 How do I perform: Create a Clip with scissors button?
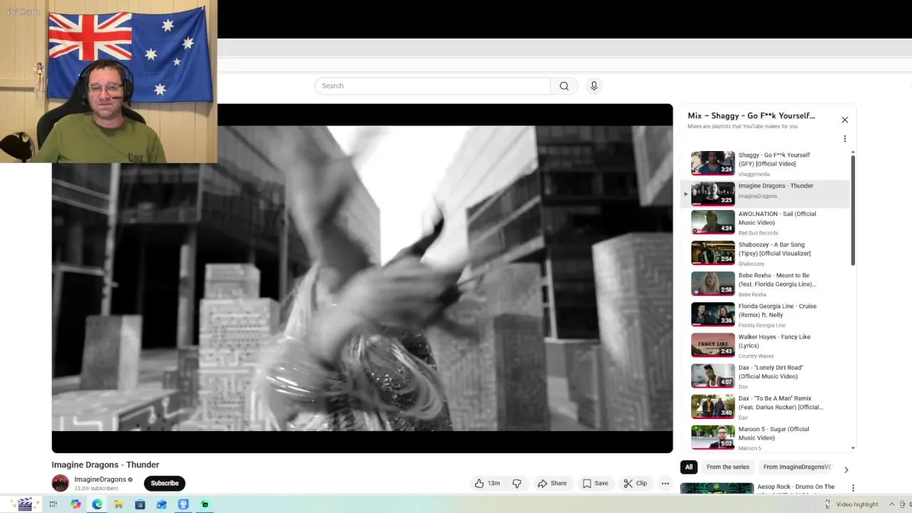[635, 483]
